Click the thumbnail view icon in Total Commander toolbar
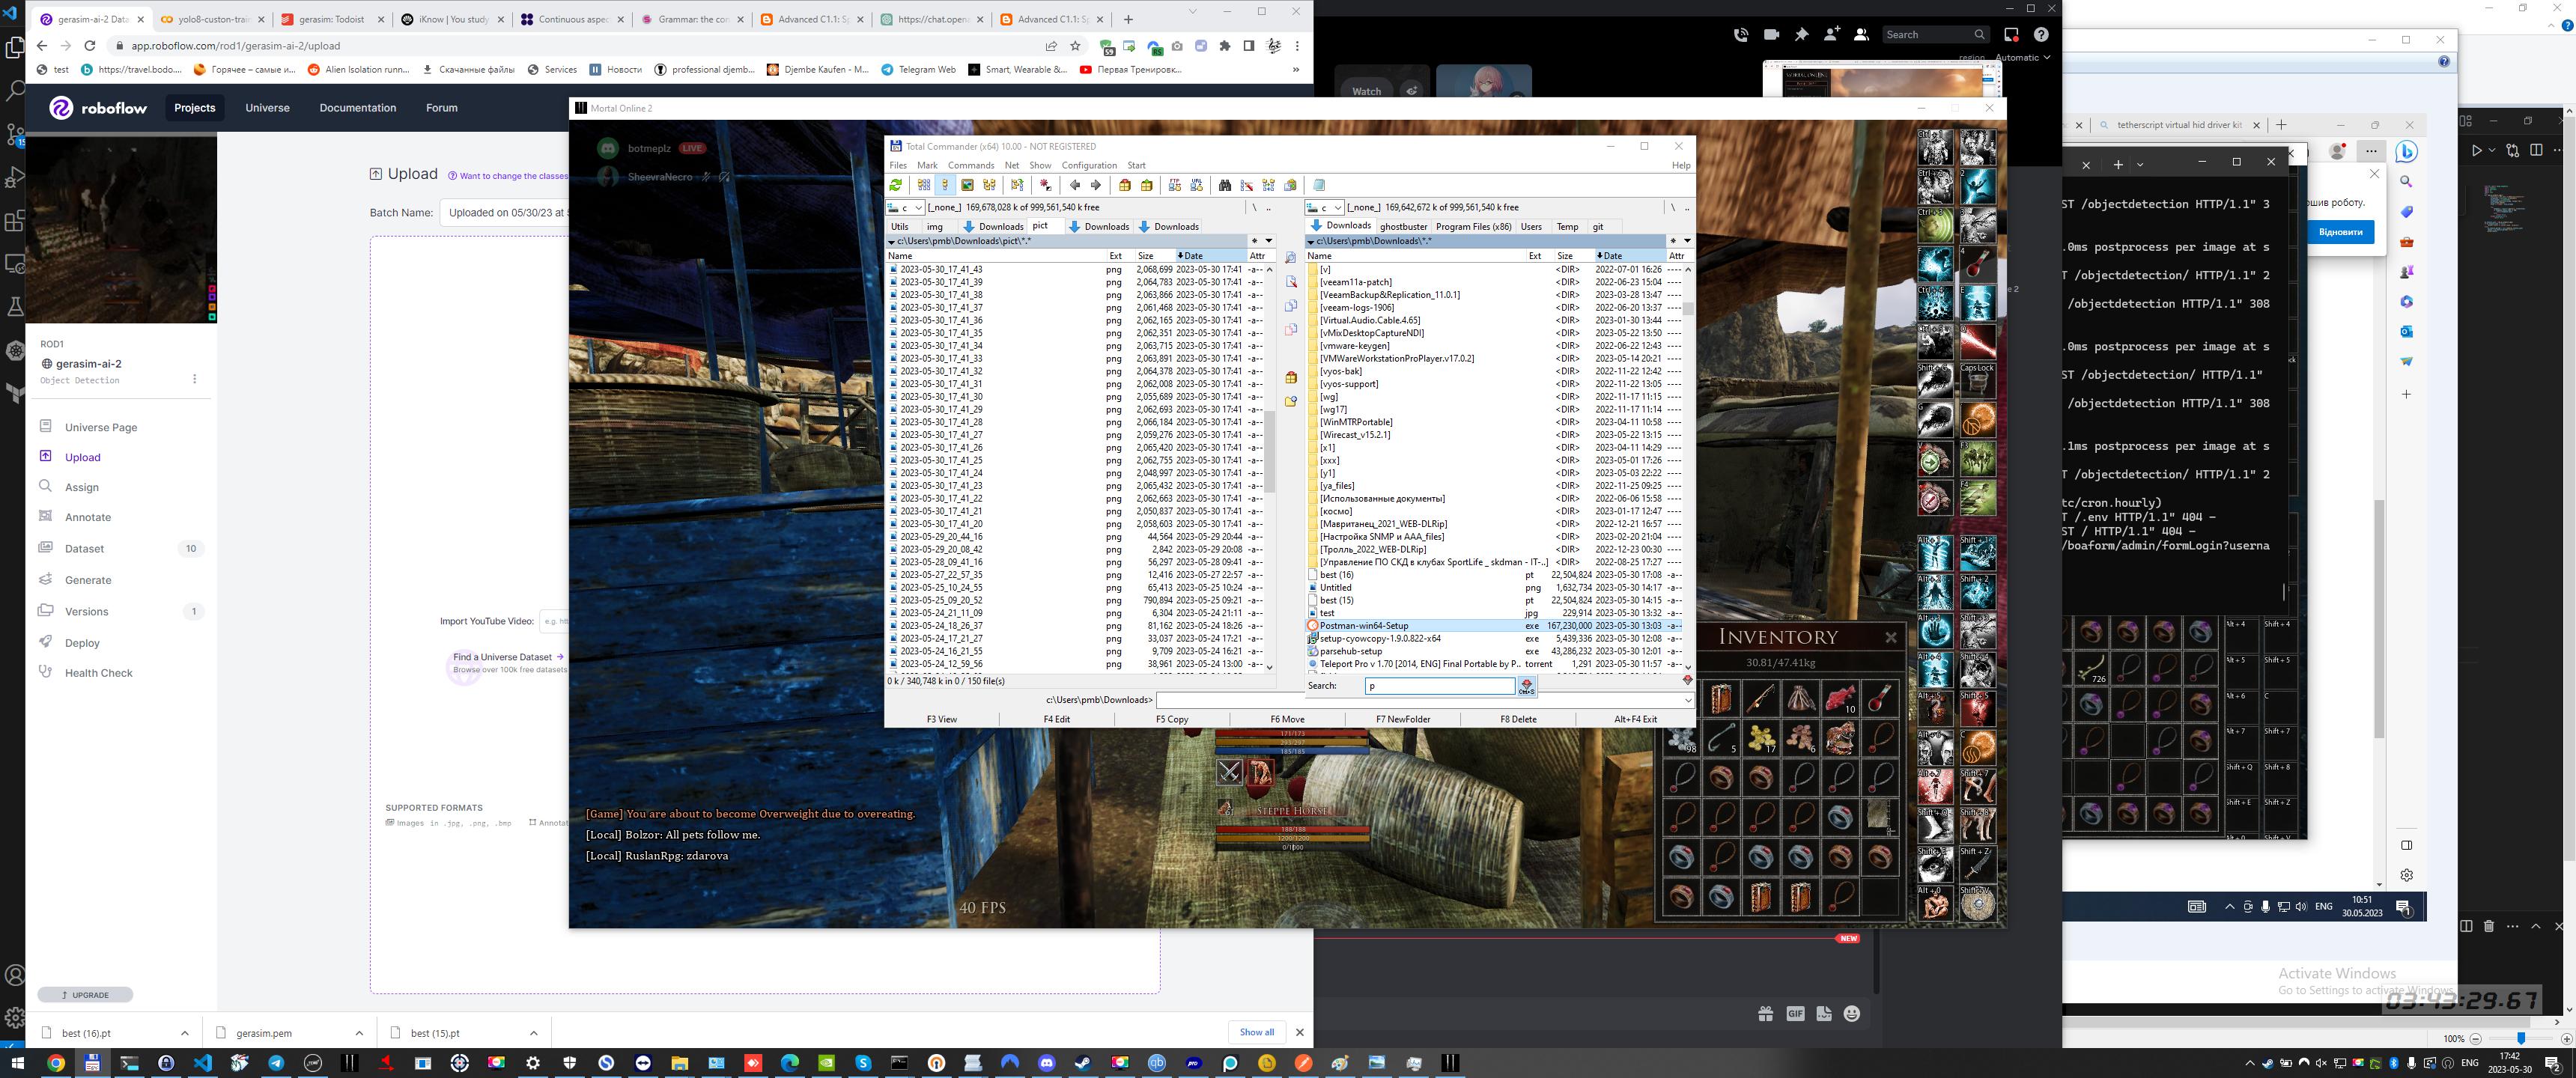Image resolution: width=2576 pixels, height=1078 pixels. [967, 185]
